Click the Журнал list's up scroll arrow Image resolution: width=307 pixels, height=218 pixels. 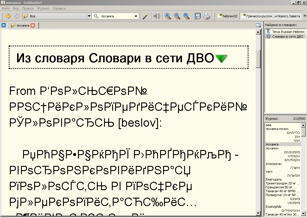pyautogui.click(x=303, y=125)
